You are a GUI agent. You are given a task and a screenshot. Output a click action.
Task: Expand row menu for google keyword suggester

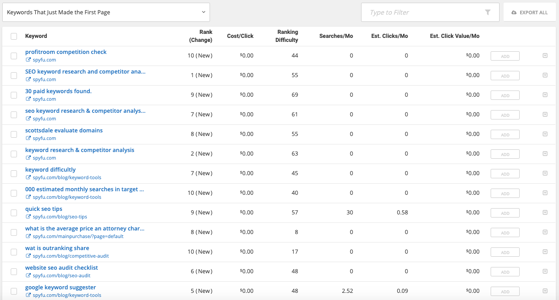pos(545,291)
